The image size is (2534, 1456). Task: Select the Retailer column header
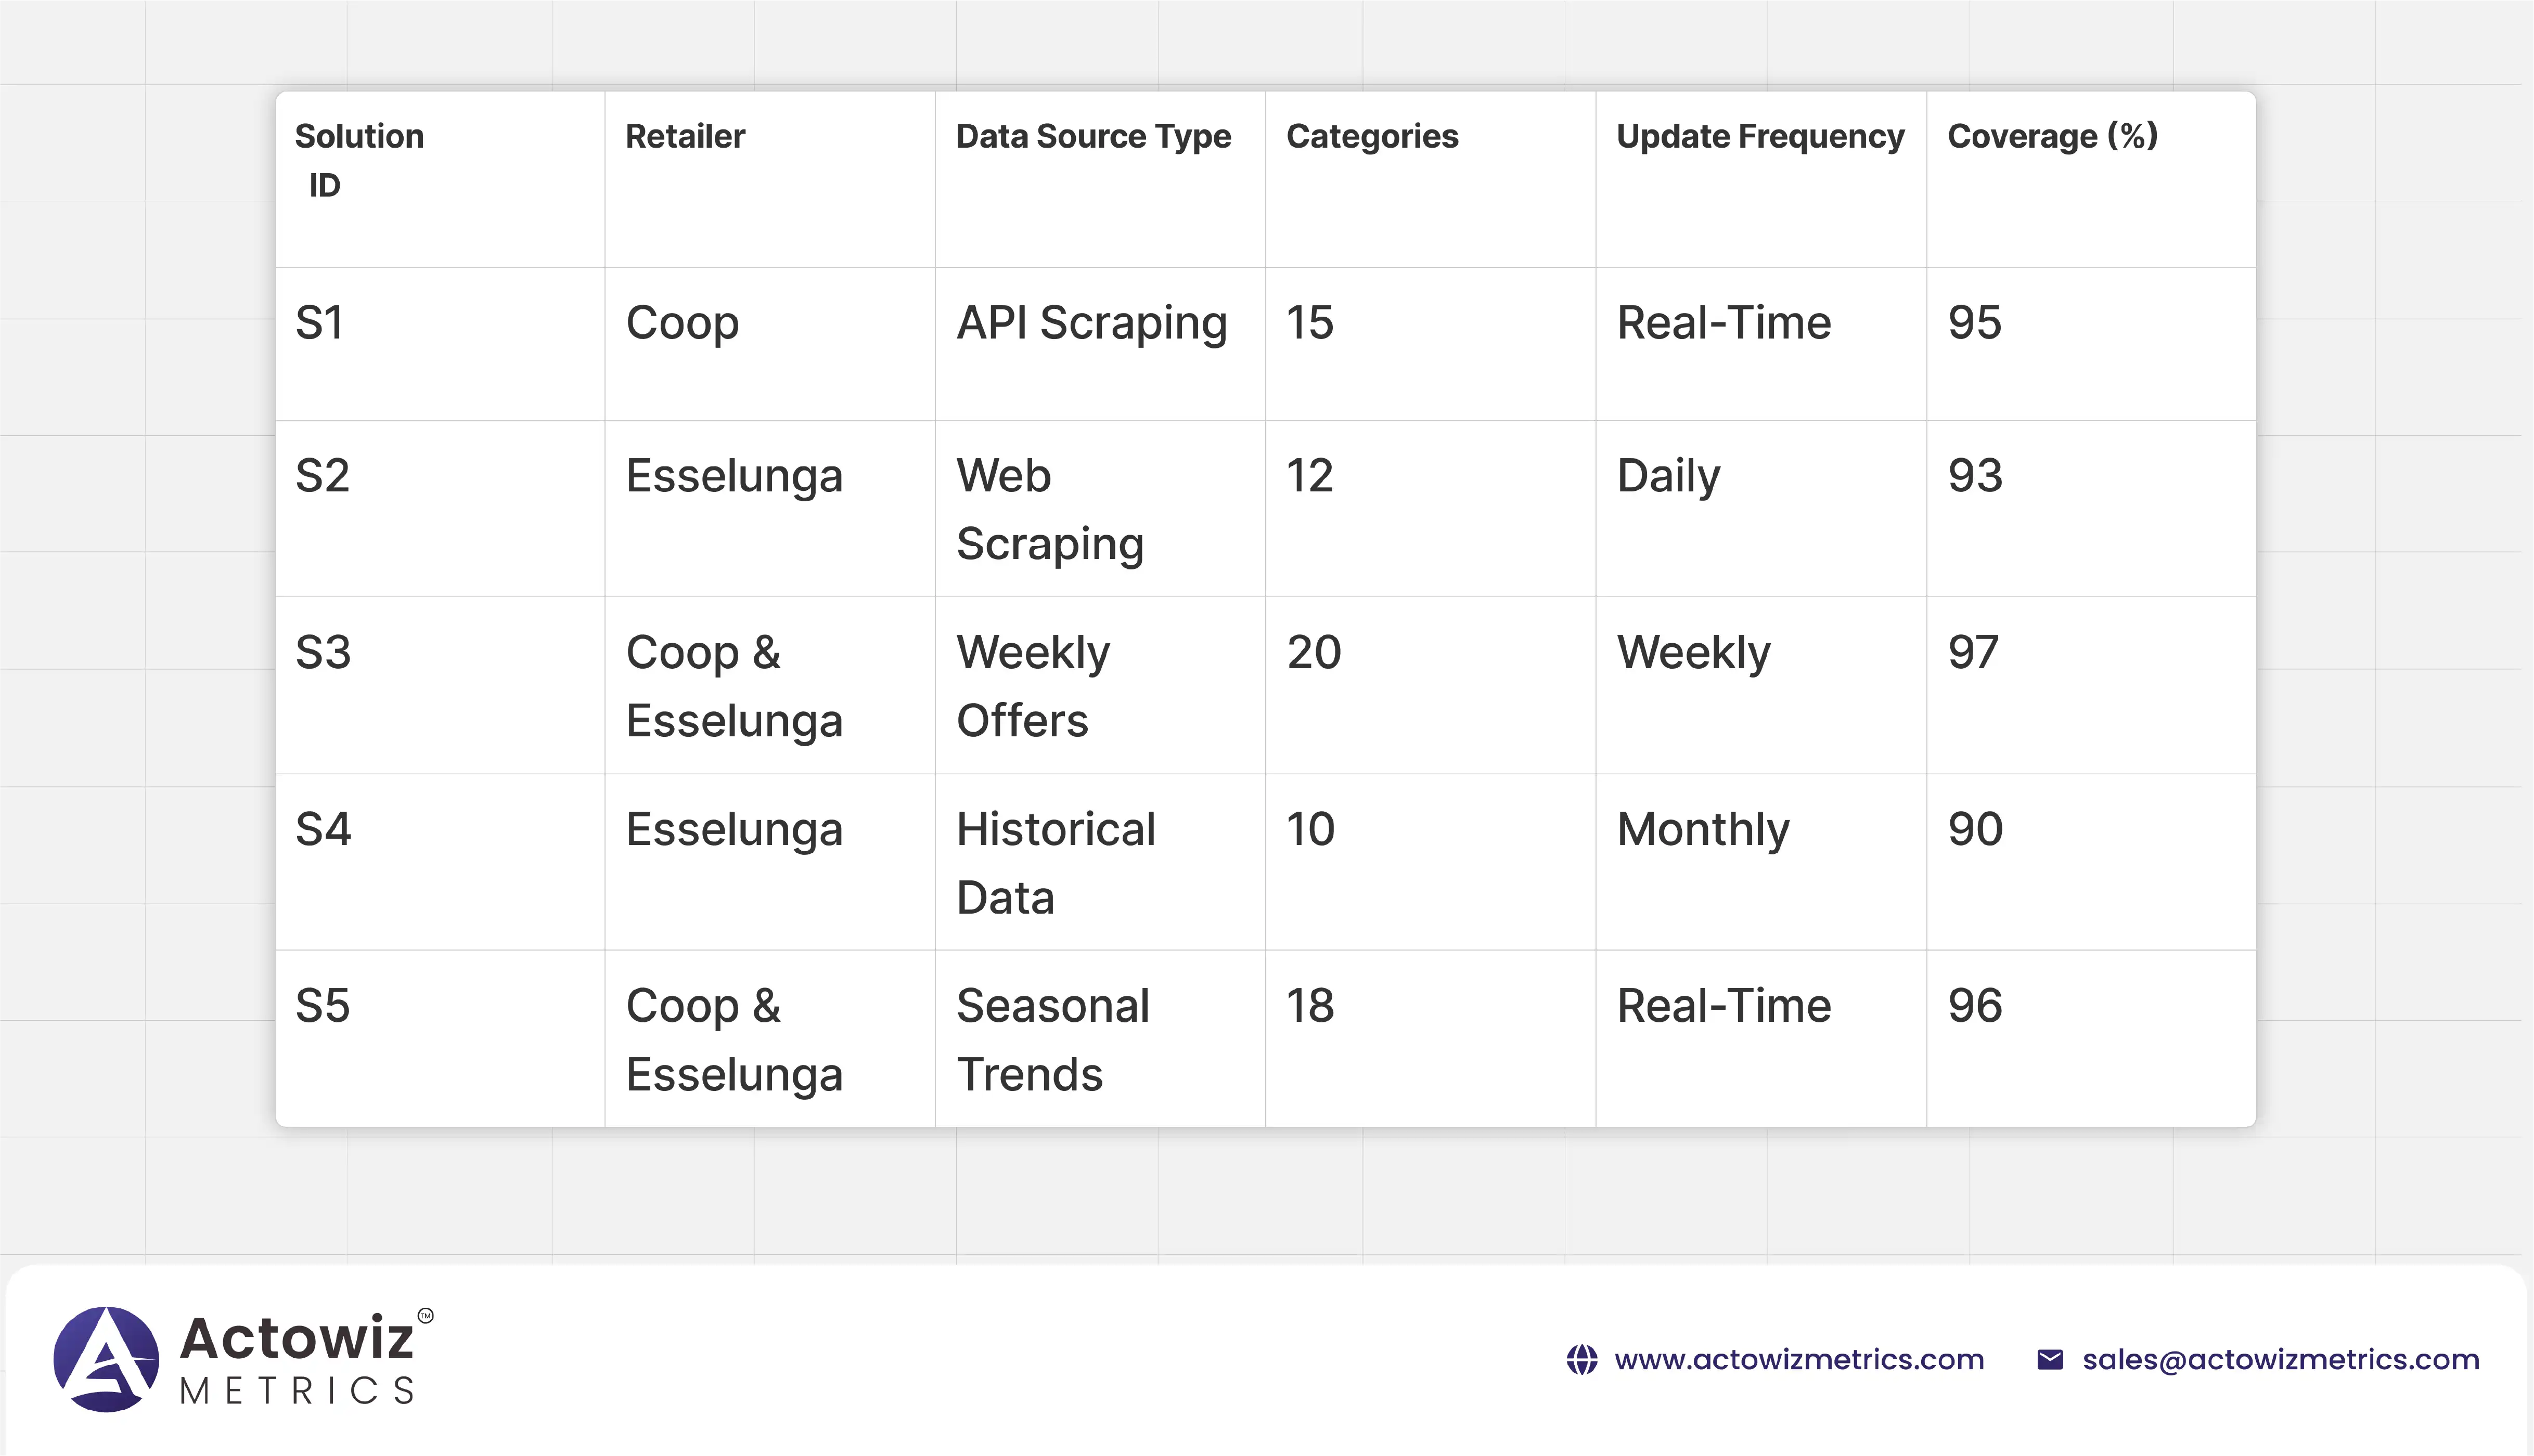685,136
